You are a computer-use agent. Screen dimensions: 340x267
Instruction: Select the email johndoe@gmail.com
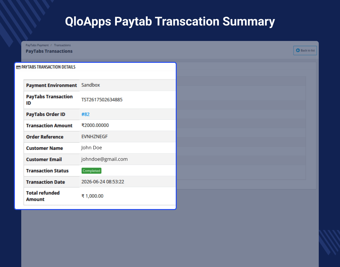(104, 159)
